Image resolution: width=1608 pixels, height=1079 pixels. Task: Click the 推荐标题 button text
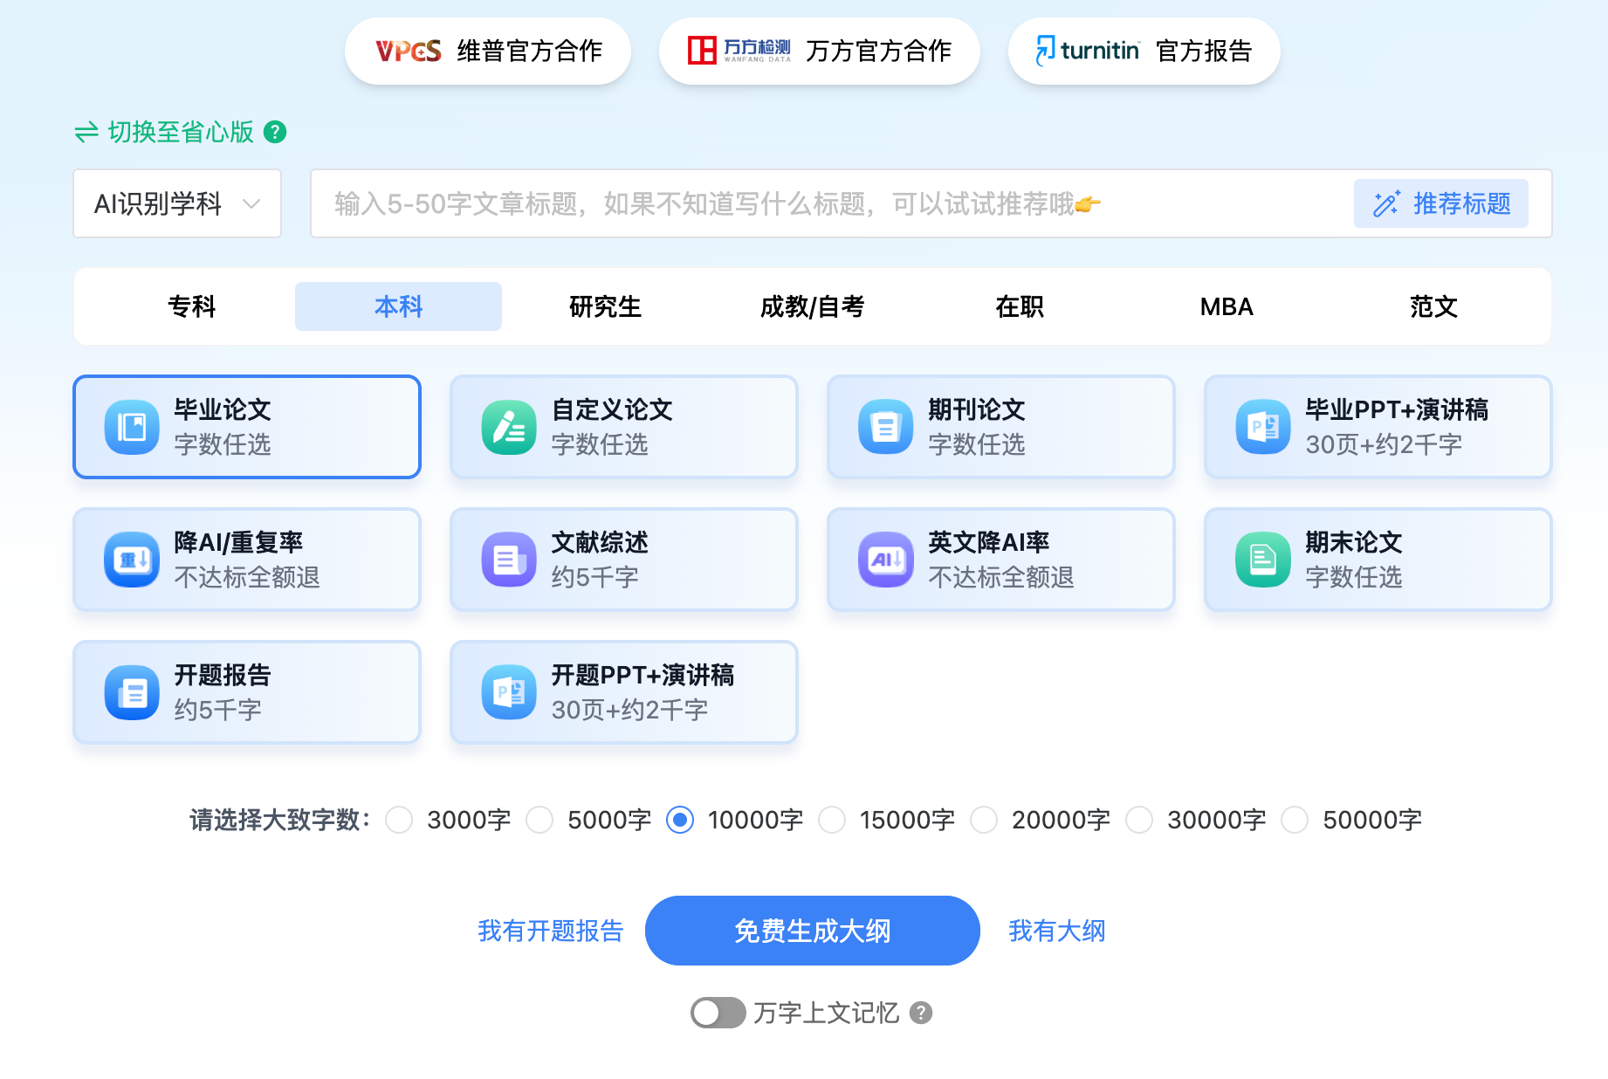click(1462, 203)
